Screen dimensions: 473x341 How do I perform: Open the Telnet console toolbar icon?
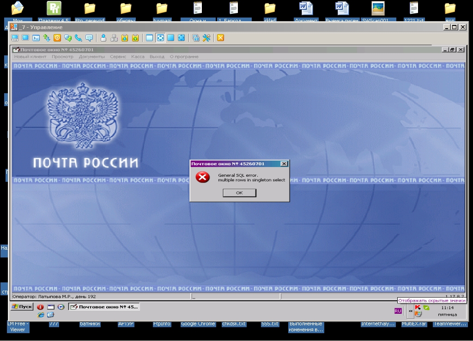36,38
